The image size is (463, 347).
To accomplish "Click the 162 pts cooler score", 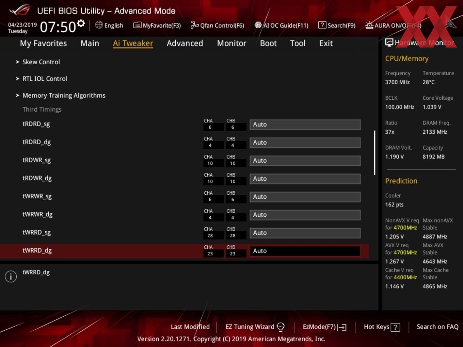I will pyautogui.click(x=394, y=204).
